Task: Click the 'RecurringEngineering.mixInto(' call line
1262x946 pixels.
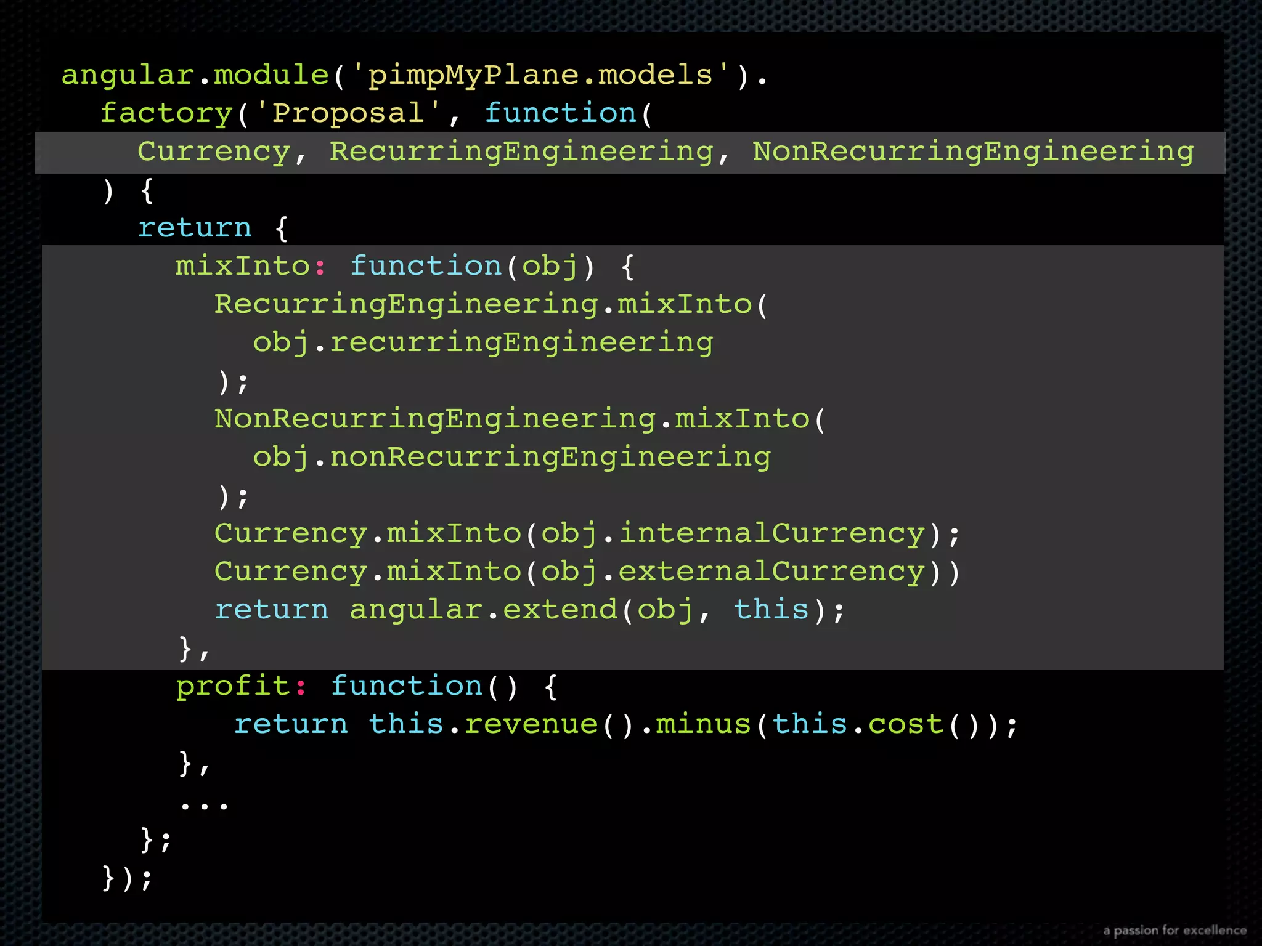Action: pos(491,305)
